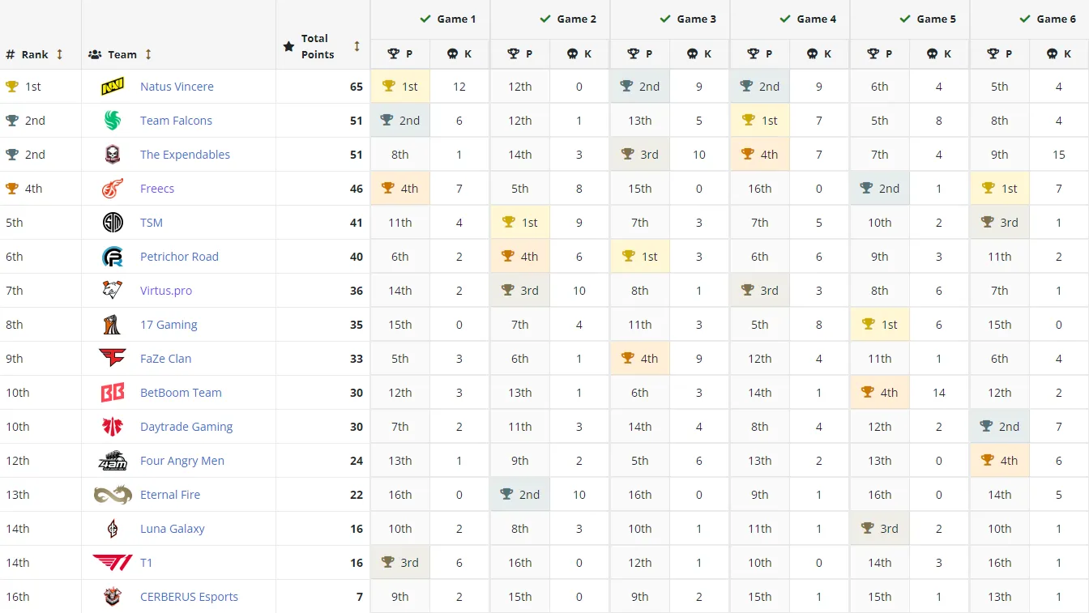The height and width of the screenshot is (613, 1089).
Task: Sort table by Rank column arrows
Action: (x=59, y=54)
